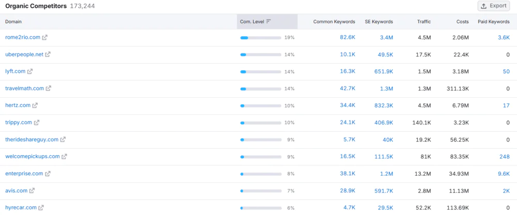Open the therideshareguy.com domain link
Viewport: 517px width, 215px height.
32,140
